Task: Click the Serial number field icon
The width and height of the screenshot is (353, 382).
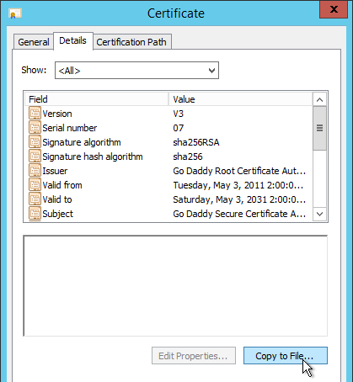Action: [35, 128]
